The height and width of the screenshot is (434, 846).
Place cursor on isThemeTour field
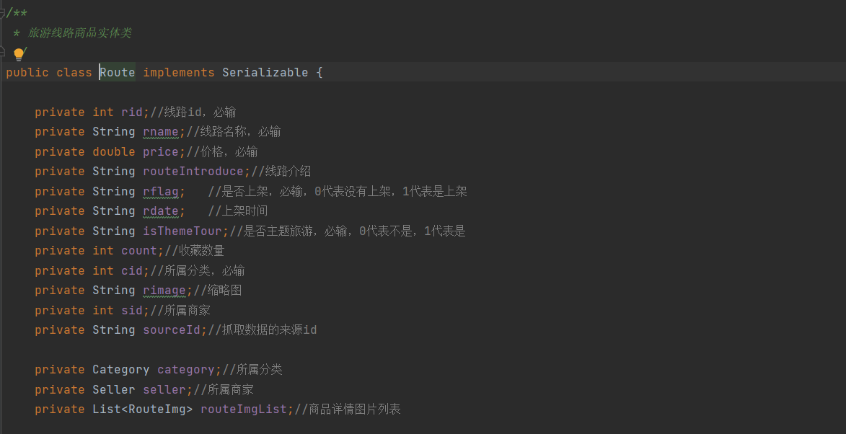[182, 231]
